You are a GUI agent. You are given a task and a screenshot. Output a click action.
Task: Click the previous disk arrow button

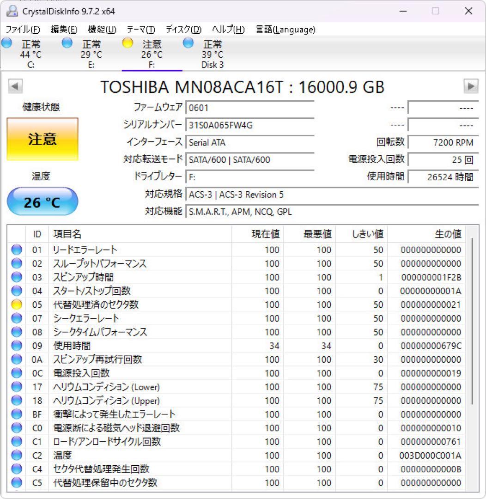tap(14, 86)
